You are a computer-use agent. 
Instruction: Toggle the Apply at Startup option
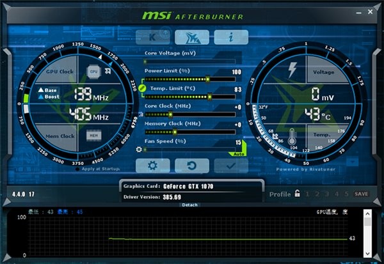(x=98, y=169)
